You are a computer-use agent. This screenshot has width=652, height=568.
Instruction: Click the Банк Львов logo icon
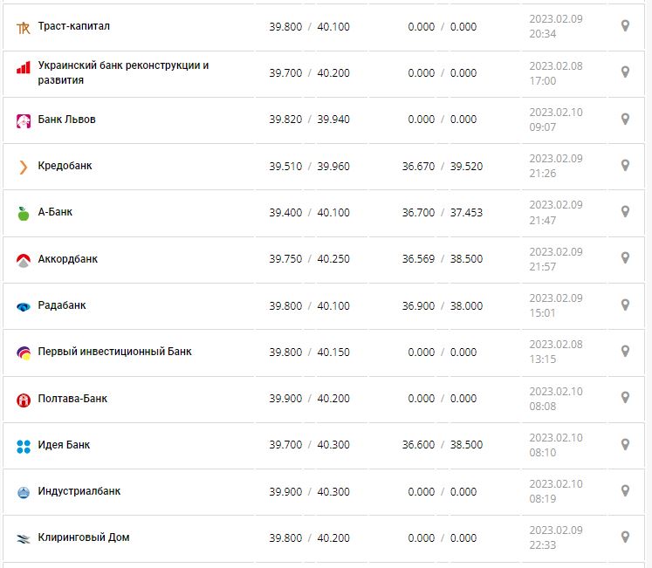click(24, 120)
